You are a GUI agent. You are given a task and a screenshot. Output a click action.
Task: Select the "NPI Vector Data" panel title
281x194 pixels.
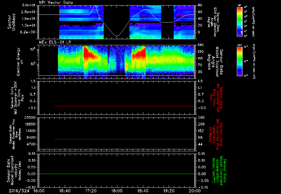pyautogui.click(x=56, y=2)
